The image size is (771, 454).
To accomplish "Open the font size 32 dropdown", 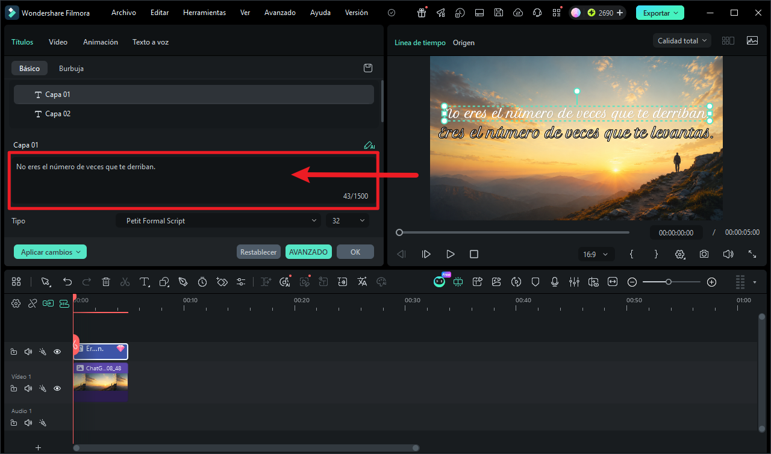I will click(348, 221).
